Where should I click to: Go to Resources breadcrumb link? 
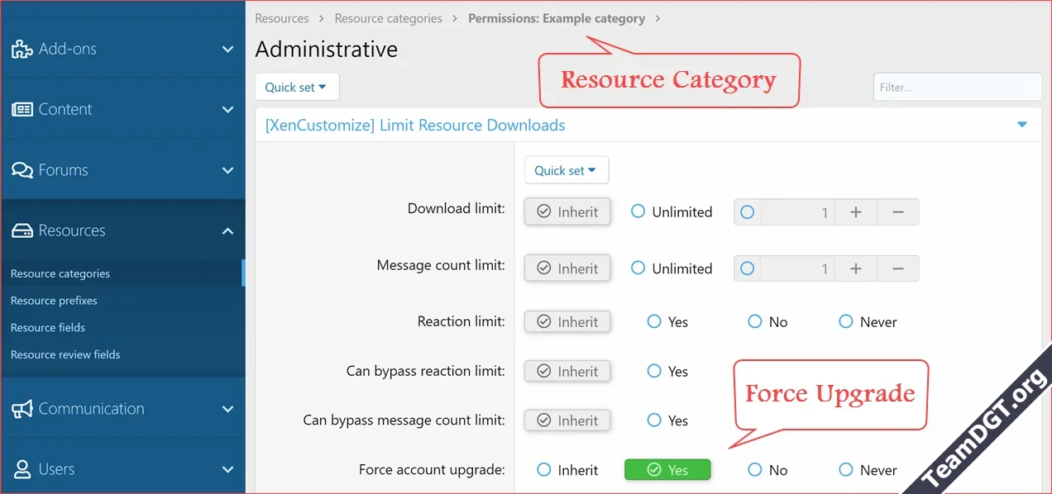coord(282,18)
